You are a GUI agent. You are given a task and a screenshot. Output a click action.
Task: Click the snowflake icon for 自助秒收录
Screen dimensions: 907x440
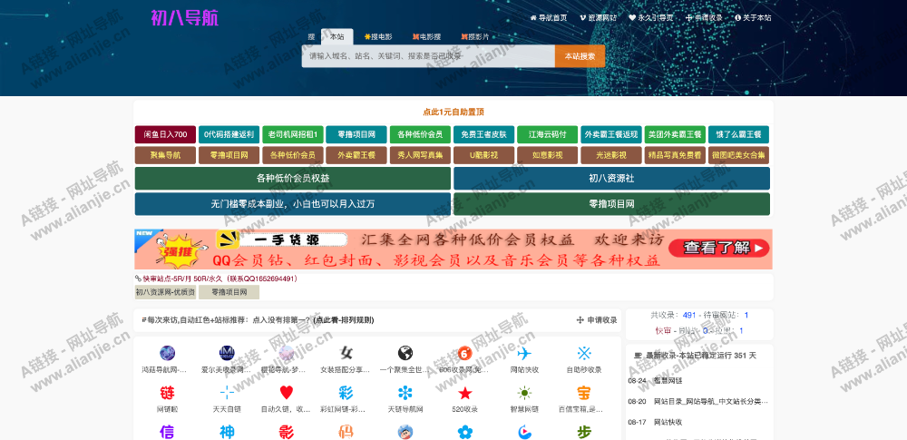pos(583,353)
